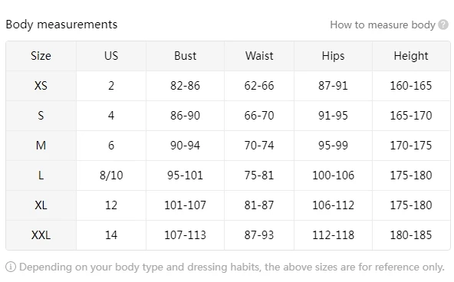
Task: Click the Waist column header
Action: tap(259, 56)
